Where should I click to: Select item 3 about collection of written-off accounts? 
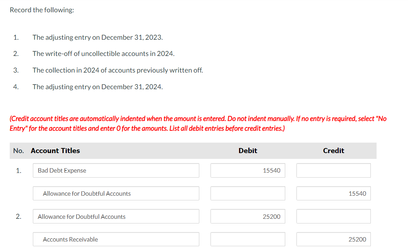(117, 70)
